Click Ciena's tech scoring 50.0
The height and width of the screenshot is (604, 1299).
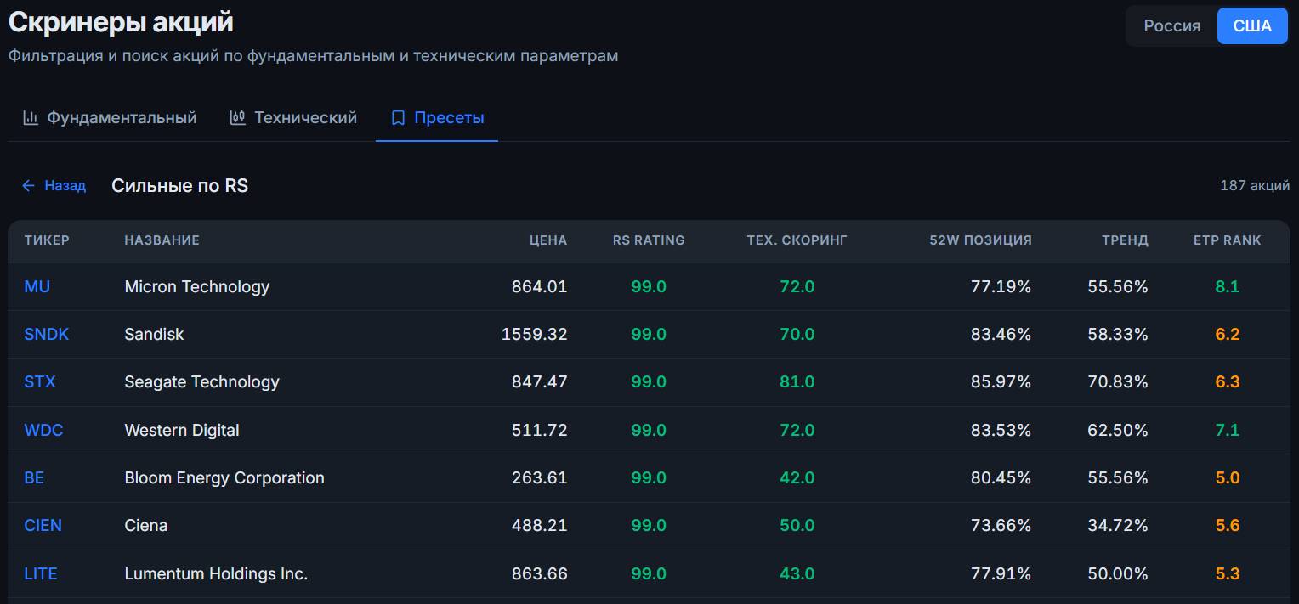(x=797, y=526)
